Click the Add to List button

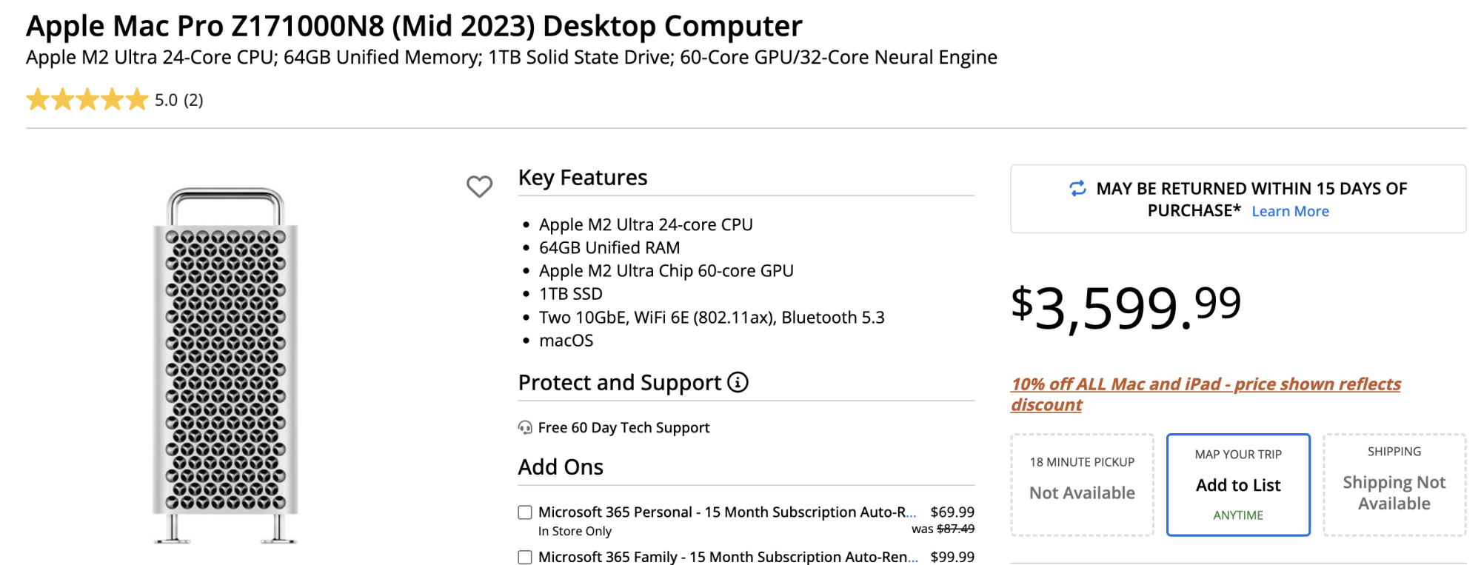click(x=1238, y=485)
